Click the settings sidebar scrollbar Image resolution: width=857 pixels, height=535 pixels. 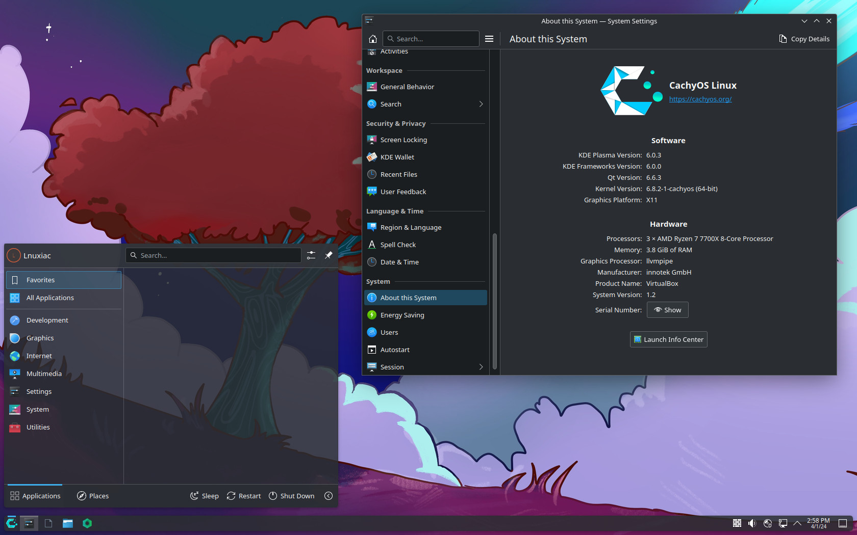(x=494, y=302)
